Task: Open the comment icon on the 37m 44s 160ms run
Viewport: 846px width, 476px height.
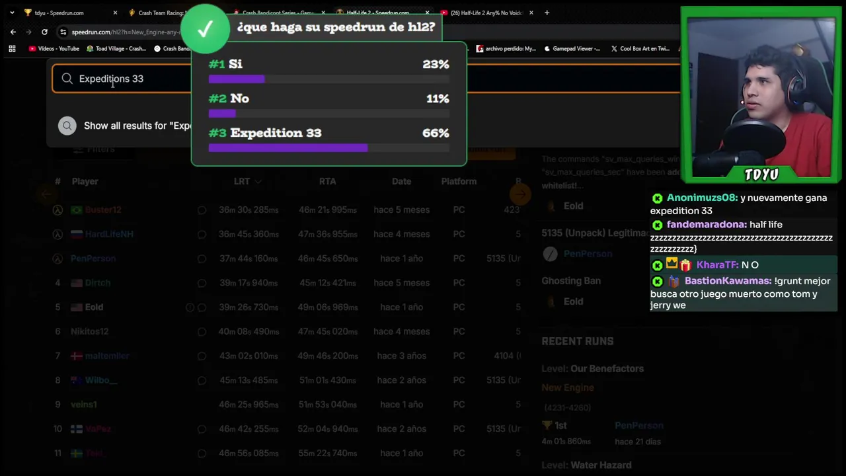Action: (202, 258)
